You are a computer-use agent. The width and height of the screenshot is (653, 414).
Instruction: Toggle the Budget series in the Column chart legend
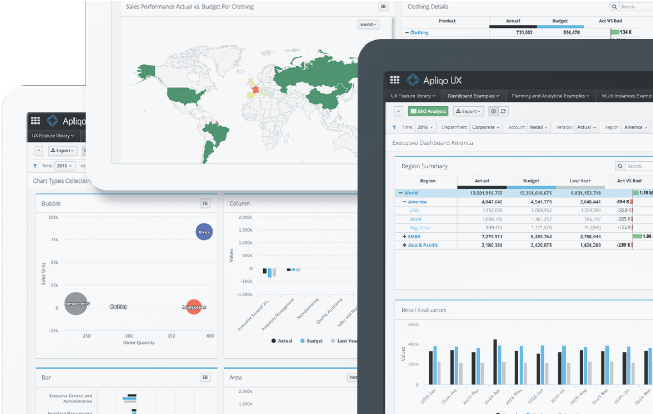coord(311,341)
